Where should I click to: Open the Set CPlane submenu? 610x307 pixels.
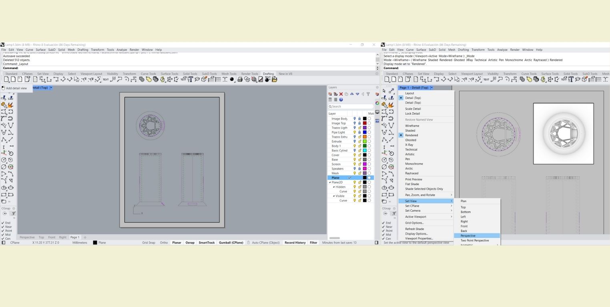click(x=427, y=206)
